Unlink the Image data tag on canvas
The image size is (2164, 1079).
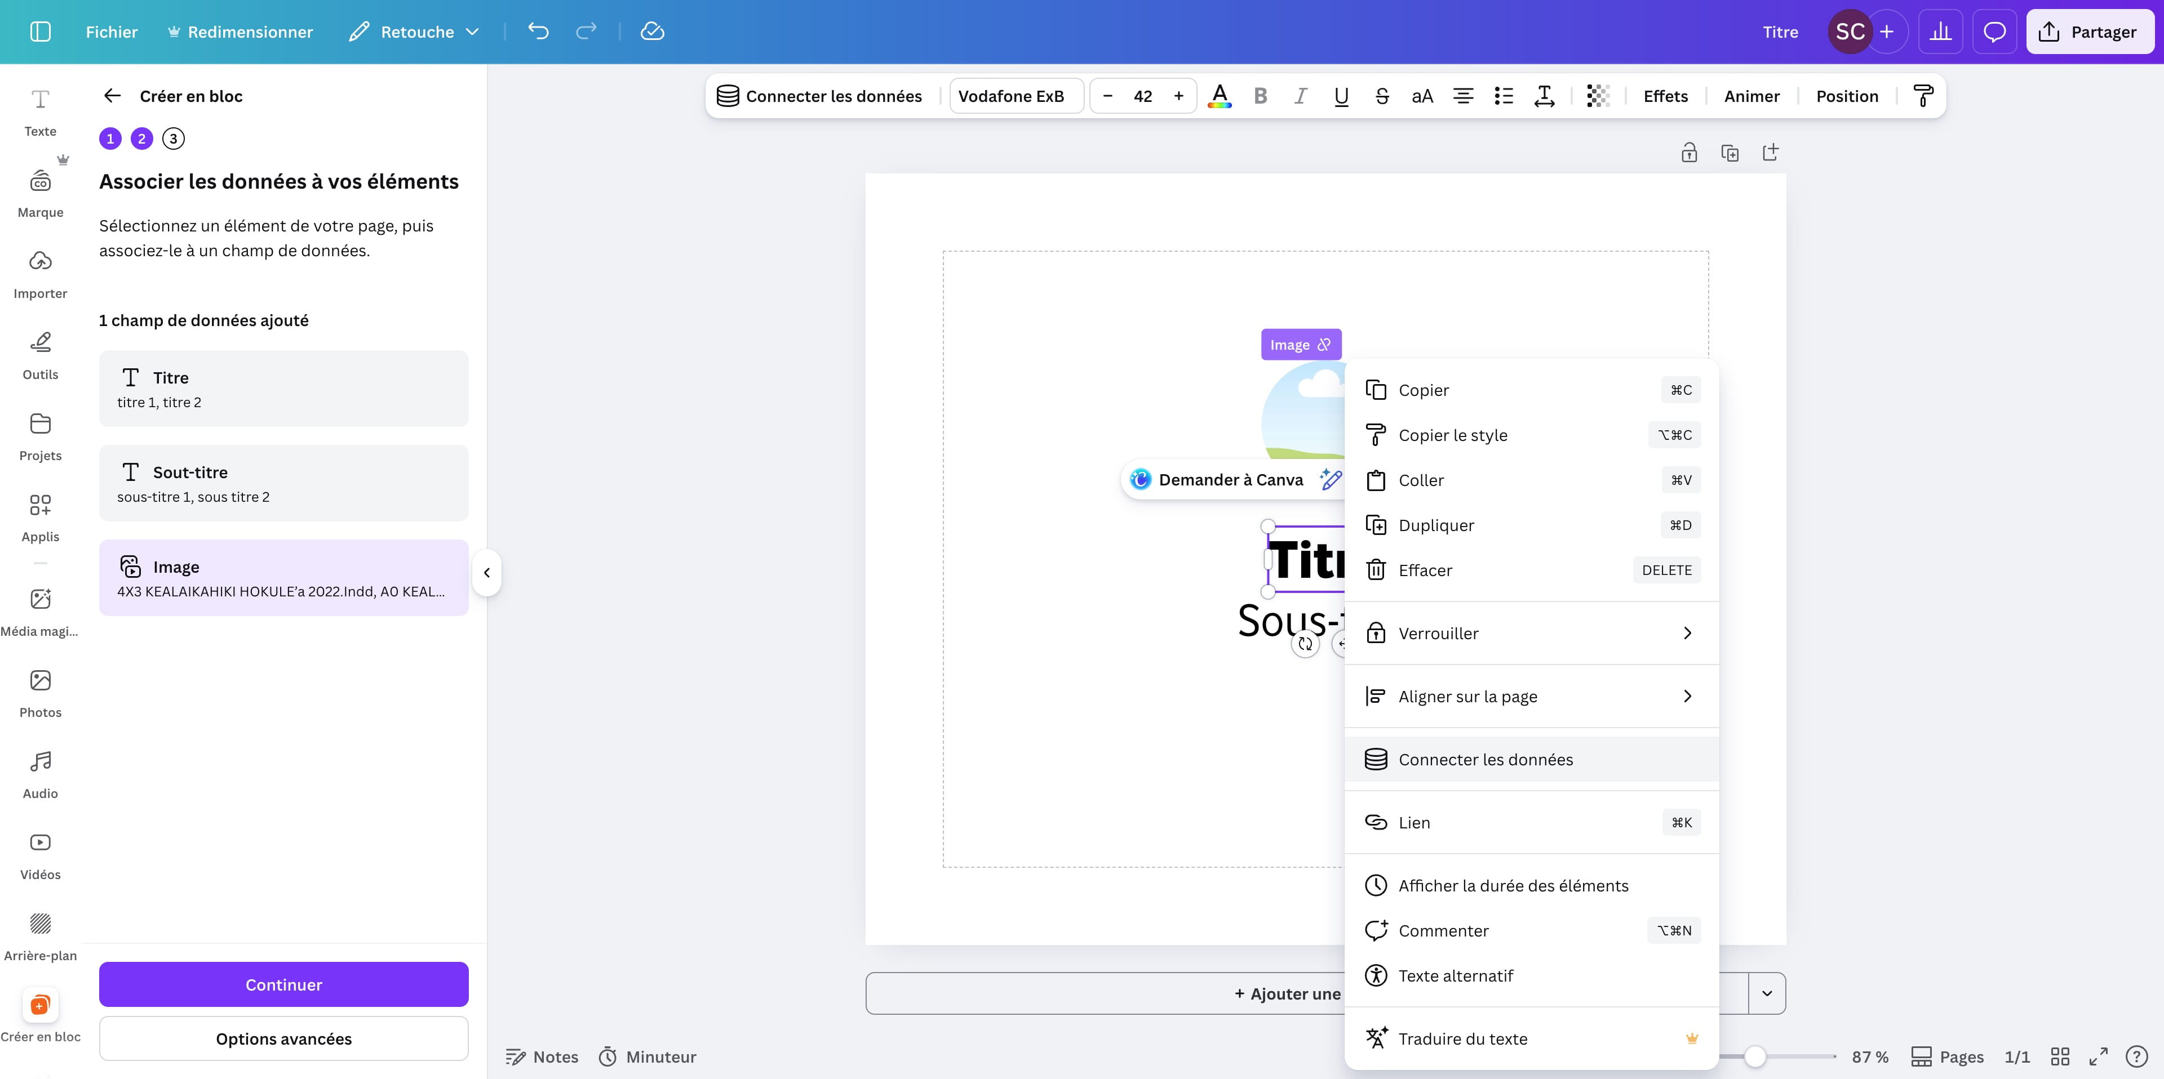pyautogui.click(x=1324, y=344)
